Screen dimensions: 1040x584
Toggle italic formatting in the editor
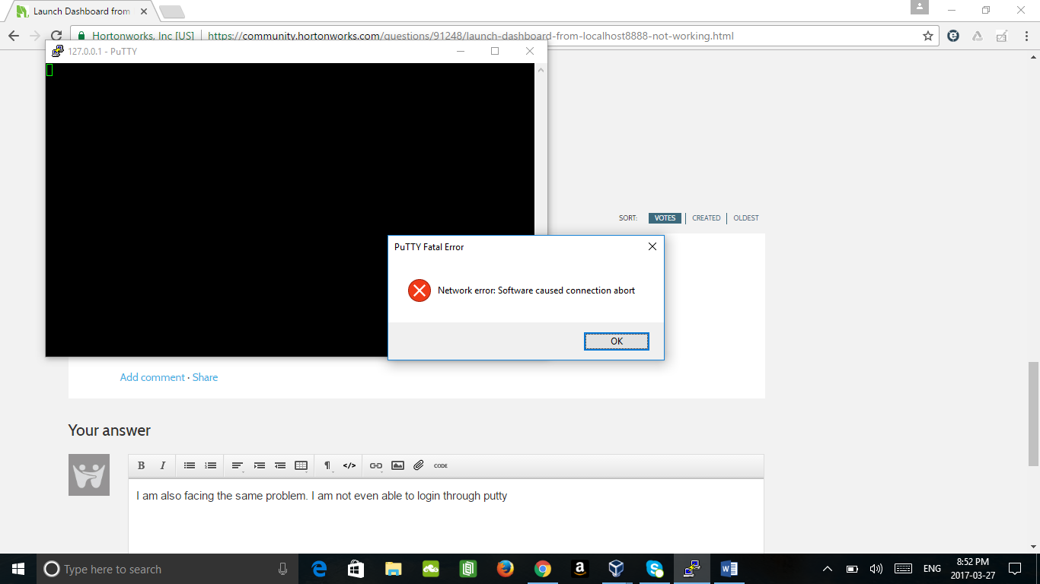[x=161, y=465]
